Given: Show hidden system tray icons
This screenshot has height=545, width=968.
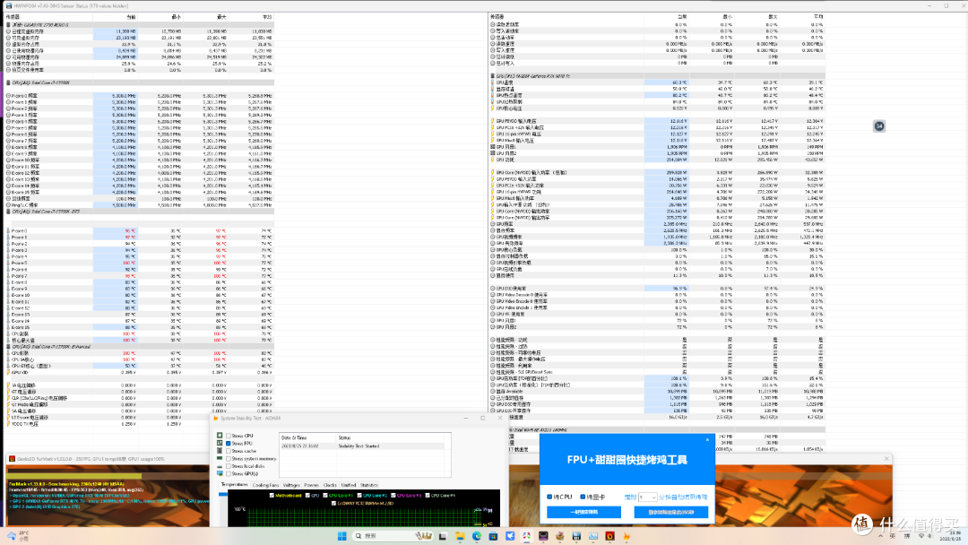Looking at the screenshot, I should [x=880, y=536].
